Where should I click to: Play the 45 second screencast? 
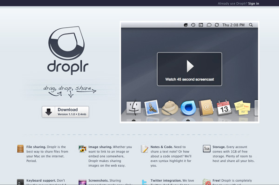[x=190, y=69]
